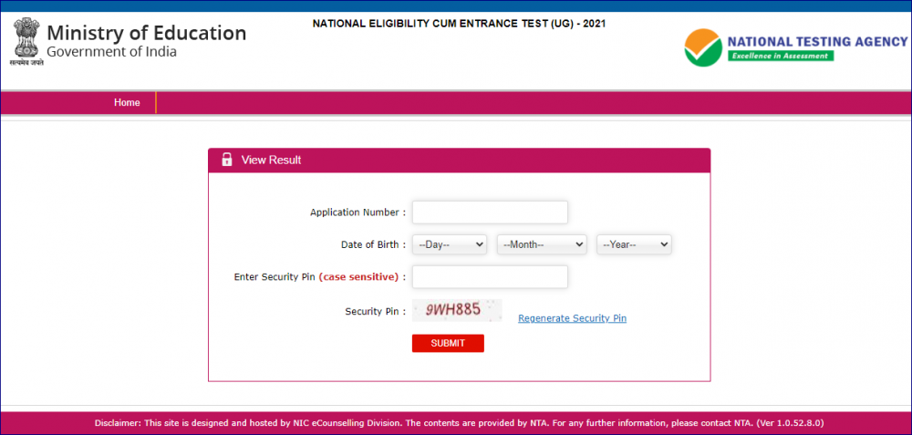The width and height of the screenshot is (912, 435).
Task: Open the Year dropdown selector
Action: click(x=634, y=244)
